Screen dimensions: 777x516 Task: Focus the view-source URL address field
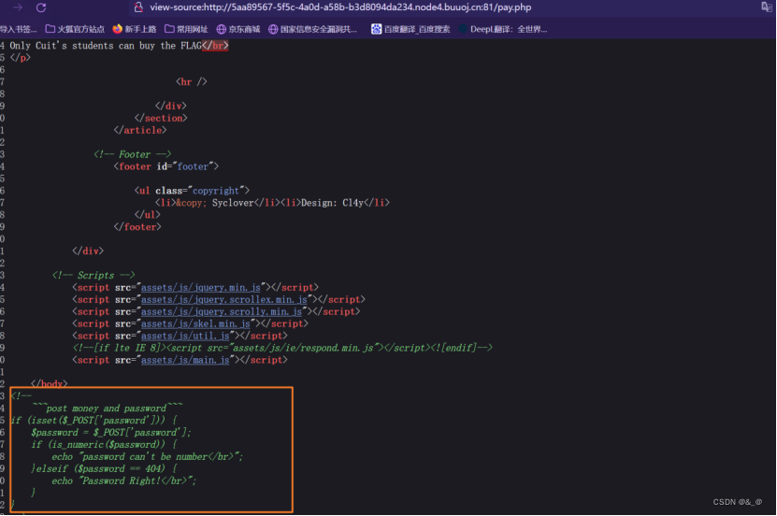(x=340, y=7)
